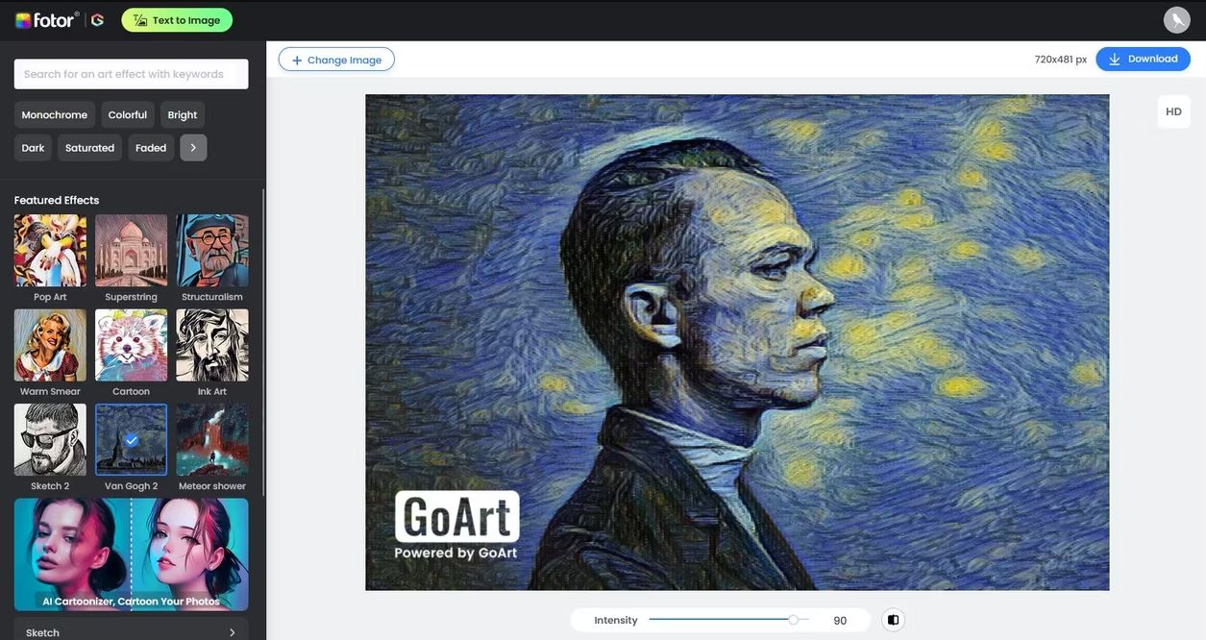Open the user profile avatar
Image resolution: width=1206 pixels, height=640 pixels.
point(1176,20)
